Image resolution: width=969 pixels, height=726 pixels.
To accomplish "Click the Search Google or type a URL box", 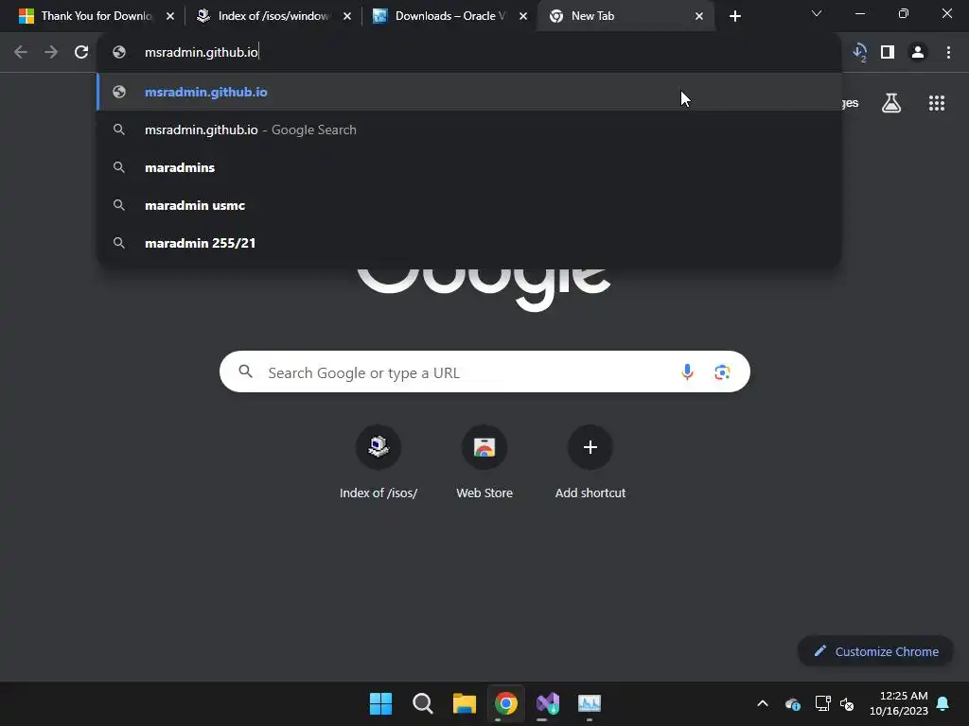I will [x=484, y=372].
